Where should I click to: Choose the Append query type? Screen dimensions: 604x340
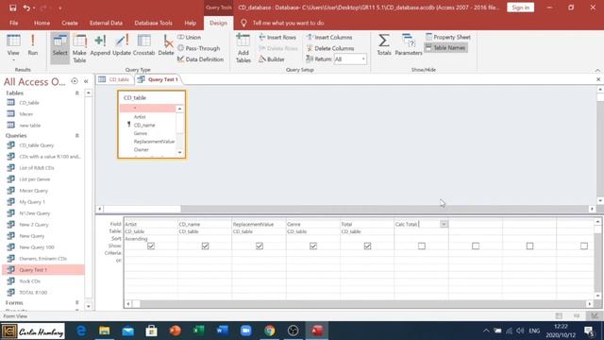[x=100, y=45]
